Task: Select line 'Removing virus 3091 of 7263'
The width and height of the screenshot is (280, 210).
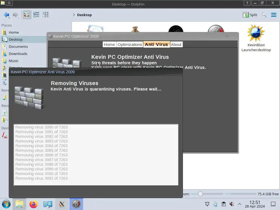Action: (x=42, y=178)
